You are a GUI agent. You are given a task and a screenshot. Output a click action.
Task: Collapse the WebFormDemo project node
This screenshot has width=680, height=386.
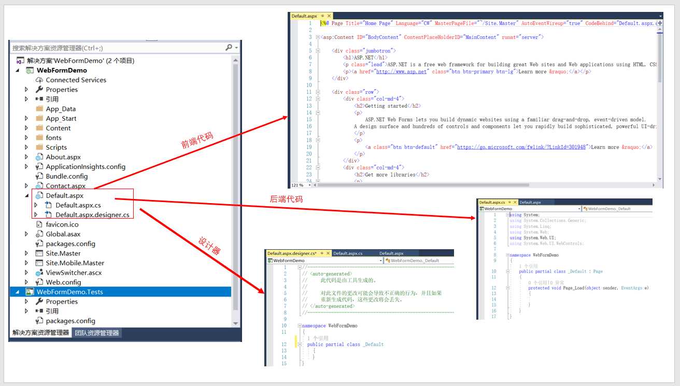click(x=18, y=70)
